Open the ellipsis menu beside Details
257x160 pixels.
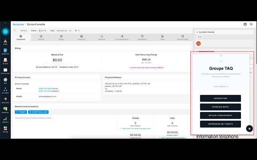(x=15, y=30)
